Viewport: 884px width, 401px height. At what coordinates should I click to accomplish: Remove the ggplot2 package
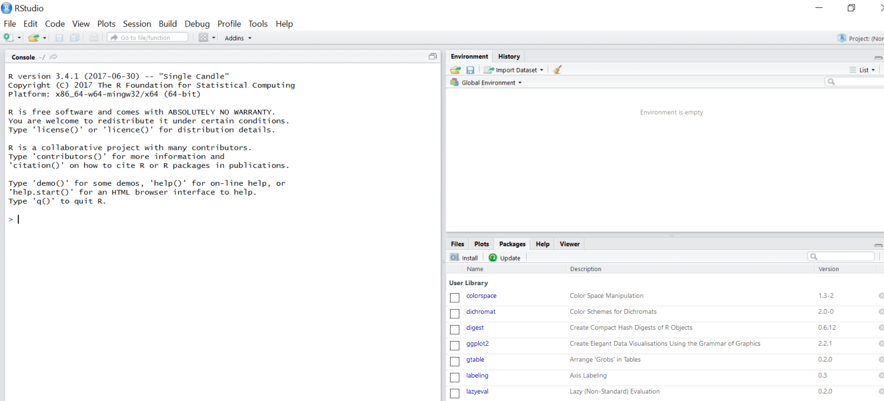(881, 343)
